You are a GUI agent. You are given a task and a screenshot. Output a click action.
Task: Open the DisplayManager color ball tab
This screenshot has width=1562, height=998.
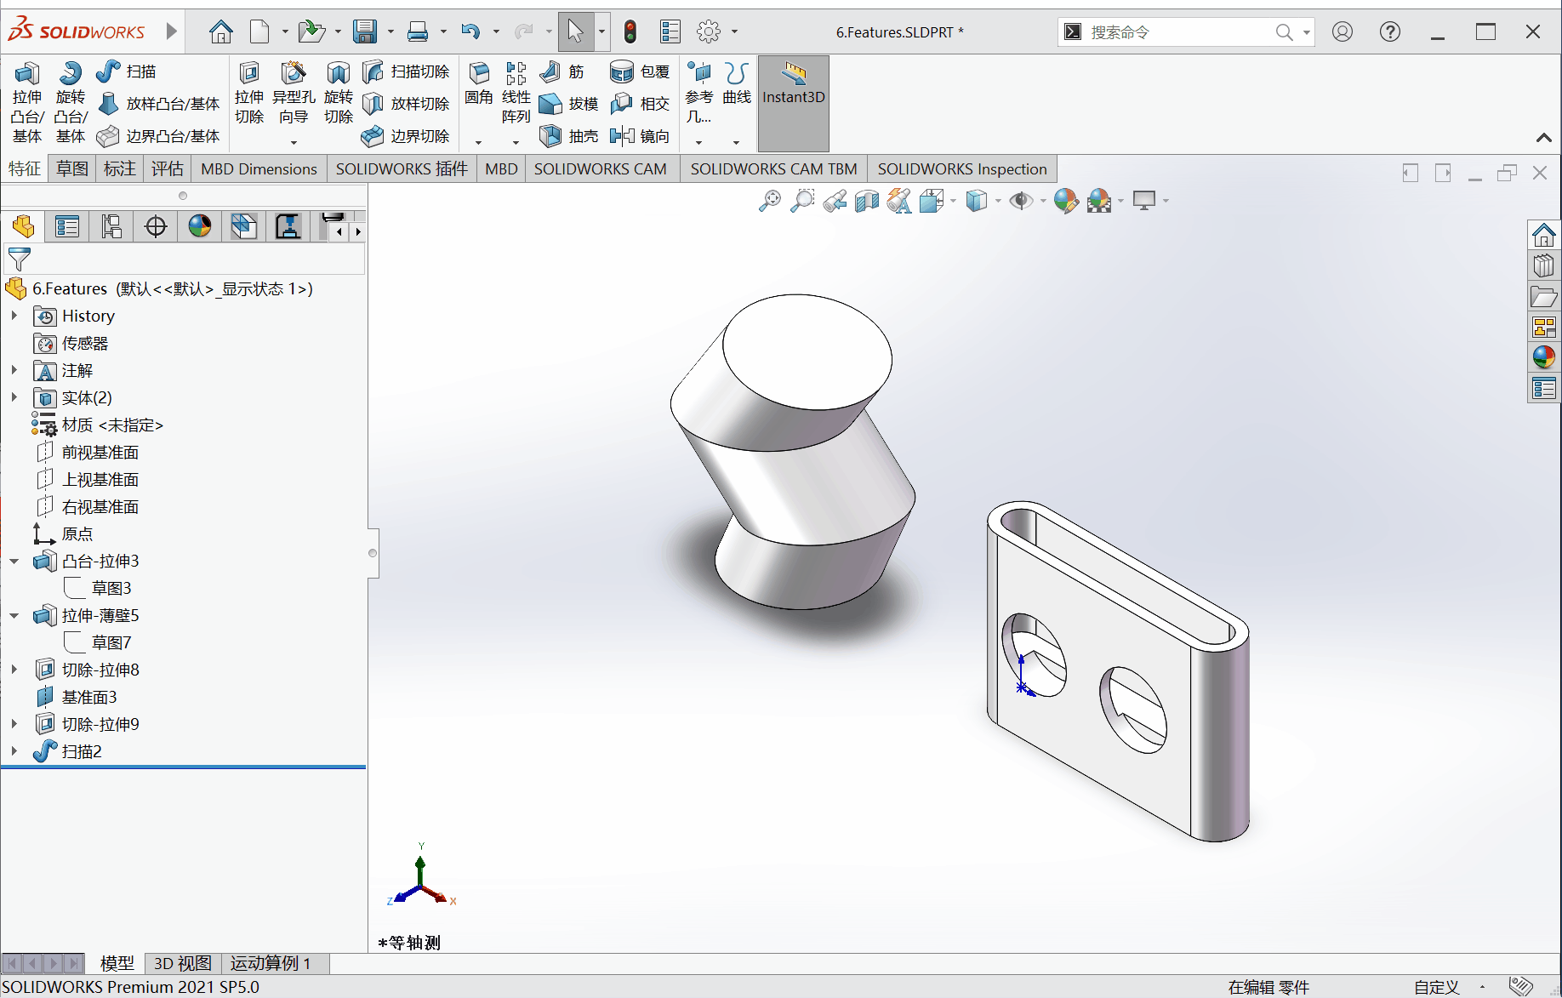tap(200, 226)
